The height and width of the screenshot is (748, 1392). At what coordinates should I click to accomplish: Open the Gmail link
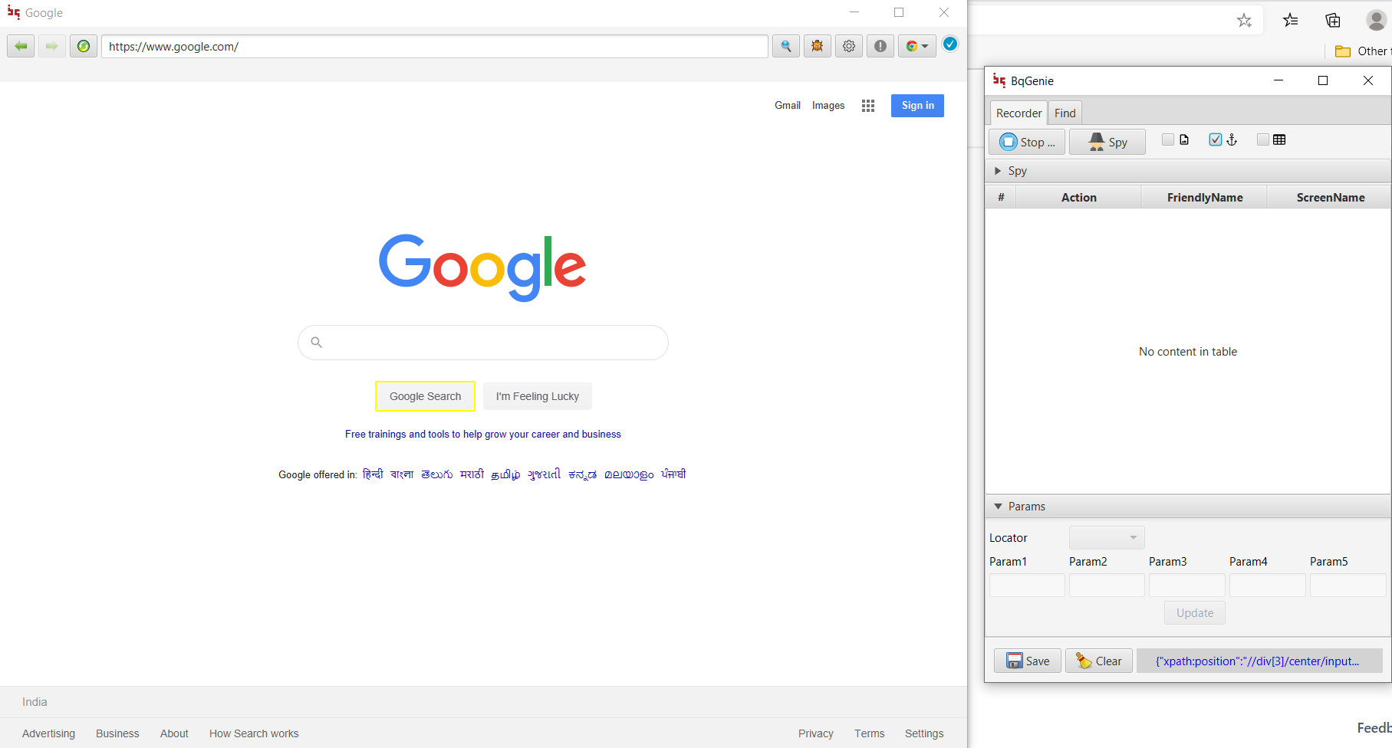click(788, 106)
